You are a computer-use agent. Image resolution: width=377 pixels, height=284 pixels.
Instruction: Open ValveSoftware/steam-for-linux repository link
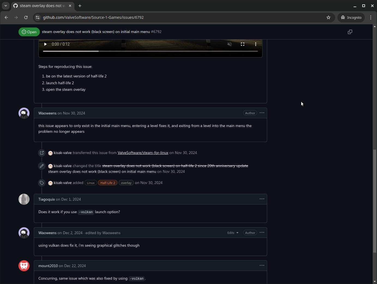pos(143,153)
